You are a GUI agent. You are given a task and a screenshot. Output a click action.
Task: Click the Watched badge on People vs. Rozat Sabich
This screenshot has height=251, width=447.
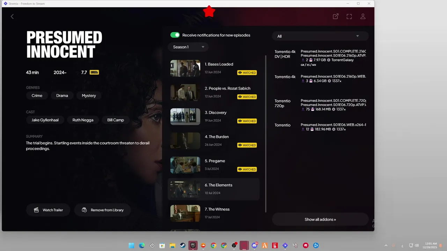tap(247, 97)
